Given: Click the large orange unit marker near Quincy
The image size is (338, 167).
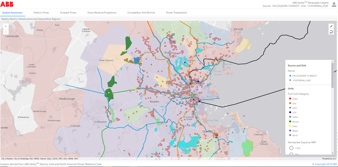Looking at the screenshot, I should click(216, 135).
